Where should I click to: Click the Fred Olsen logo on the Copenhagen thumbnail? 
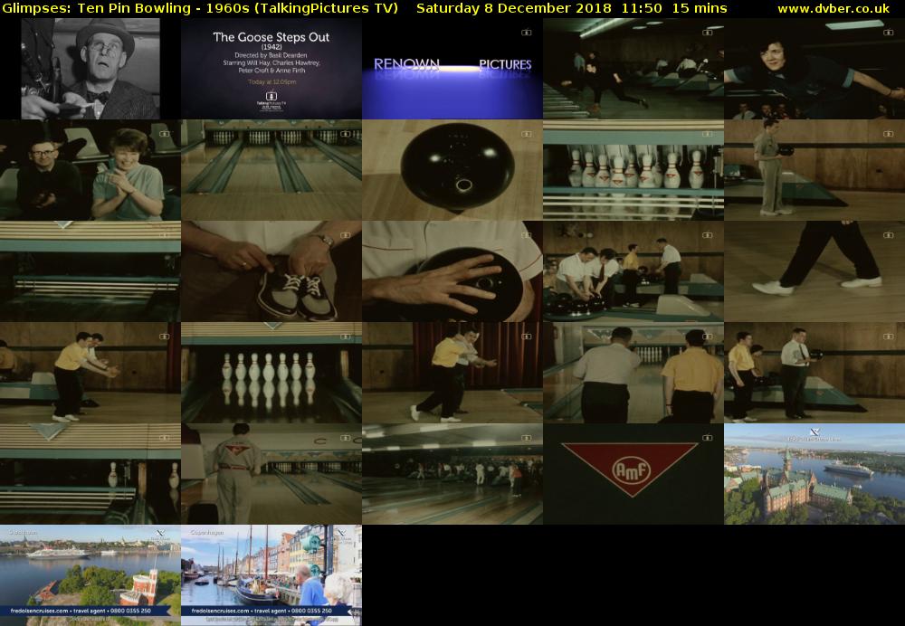coord(342,534)
